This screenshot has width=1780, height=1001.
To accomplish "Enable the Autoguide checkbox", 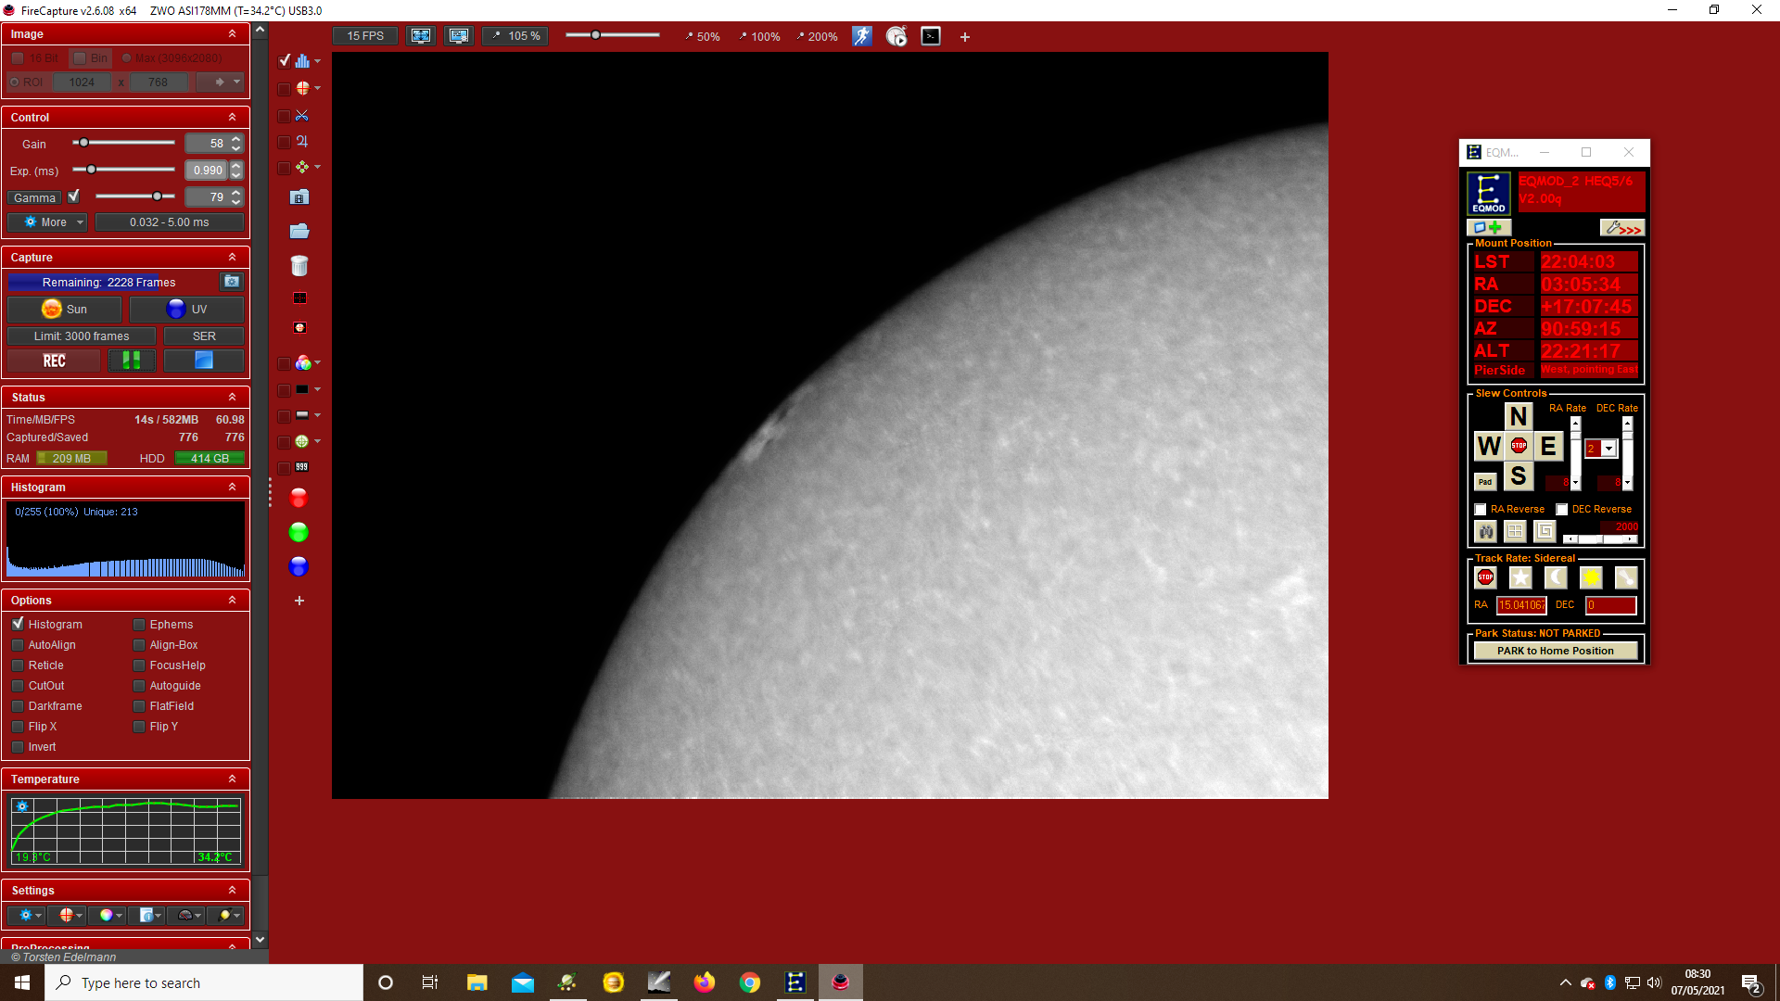I will click(139, 686).
